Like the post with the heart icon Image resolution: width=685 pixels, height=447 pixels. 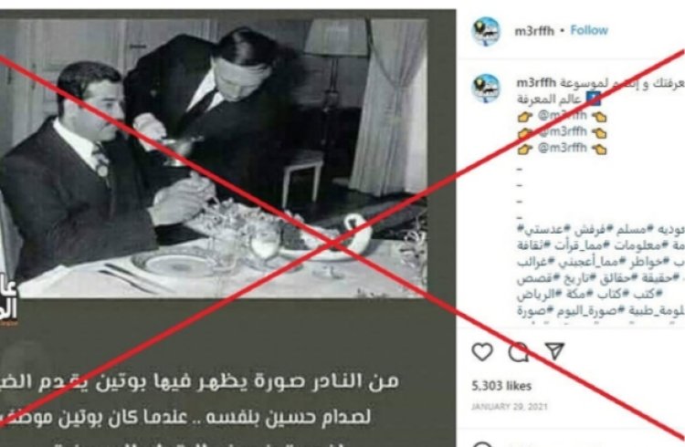click(x=482, y=352)
